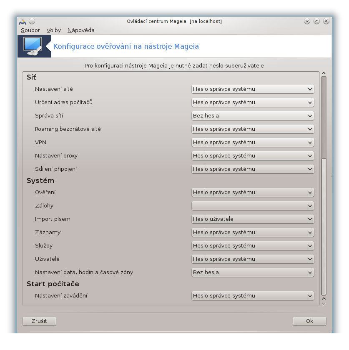The width and height of the screenshot is (349, 350).
Task: Click the Nastavení sítě label
Action: (x=54, y=89)
